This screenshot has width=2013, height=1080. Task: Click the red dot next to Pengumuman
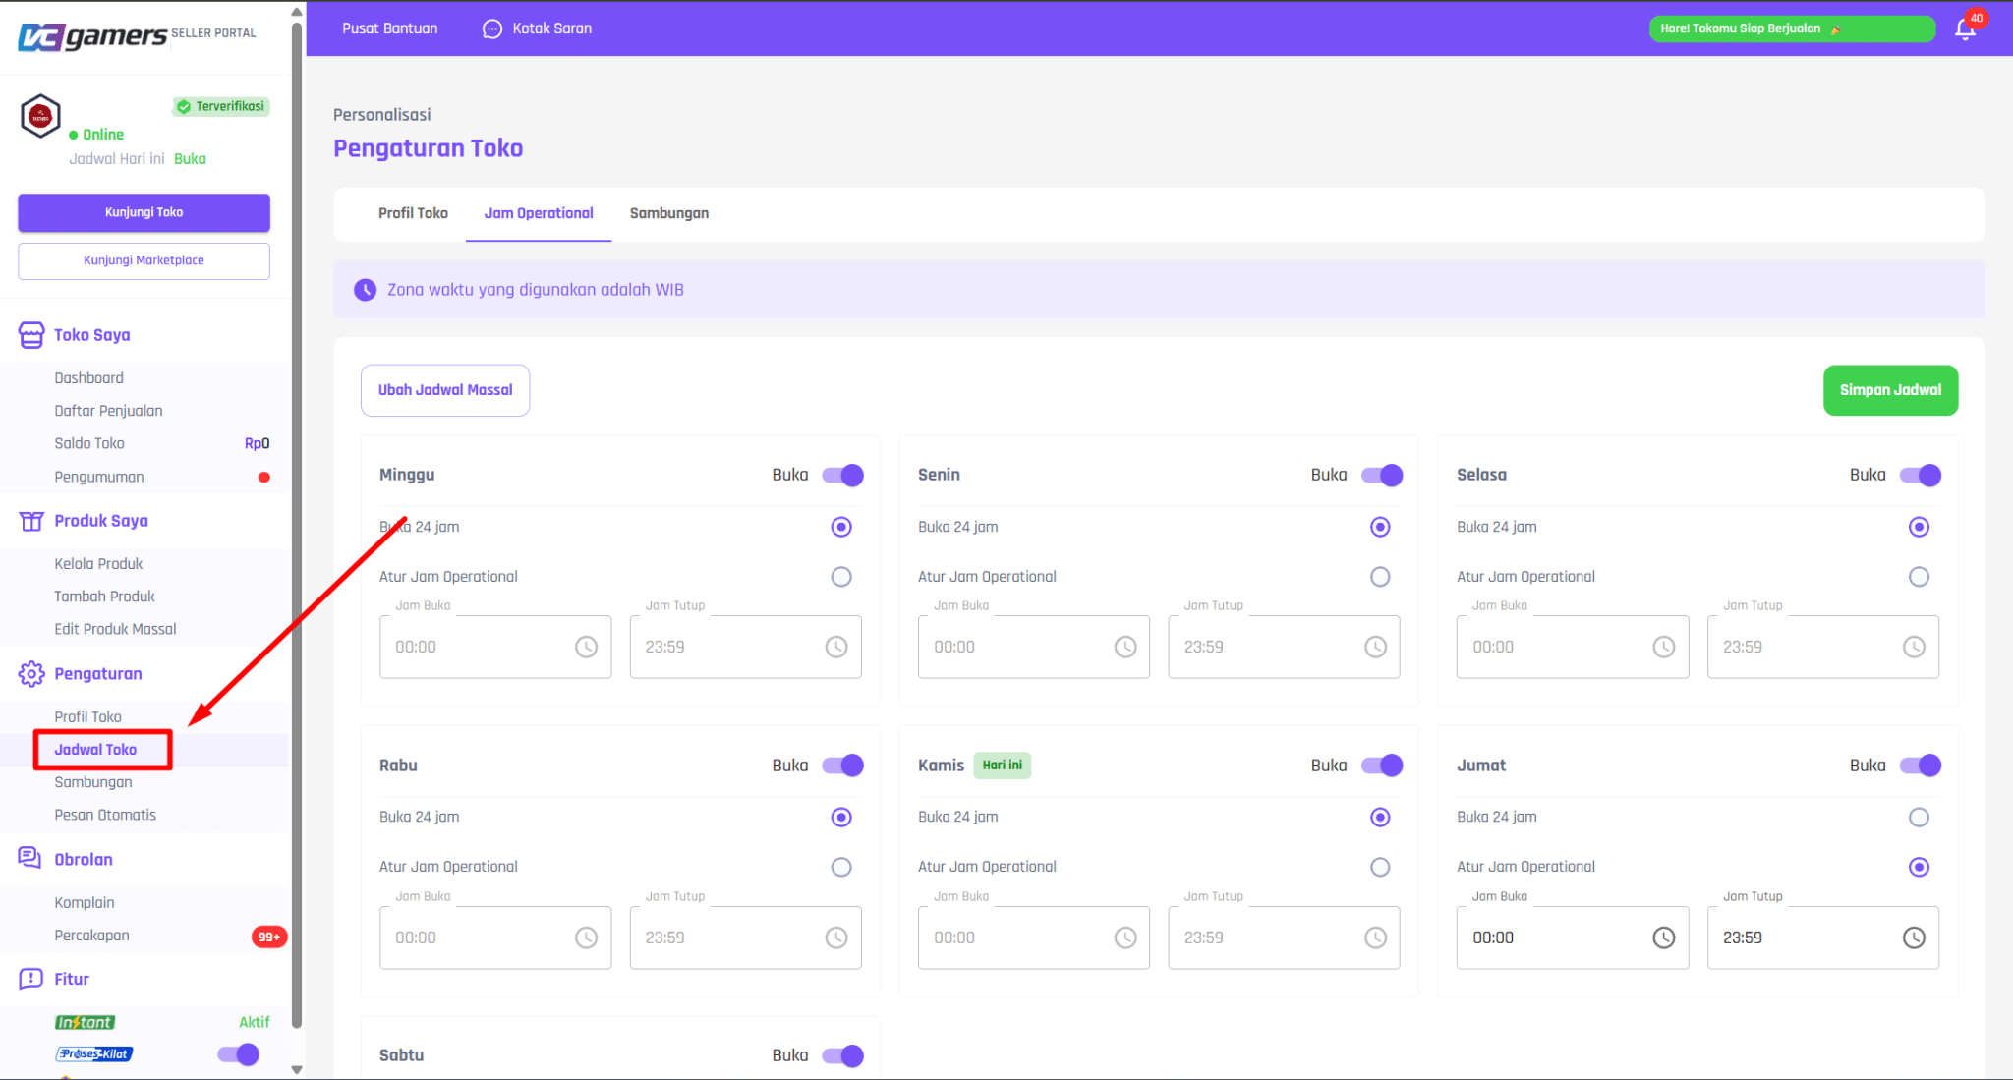click(x=263, y=478)
